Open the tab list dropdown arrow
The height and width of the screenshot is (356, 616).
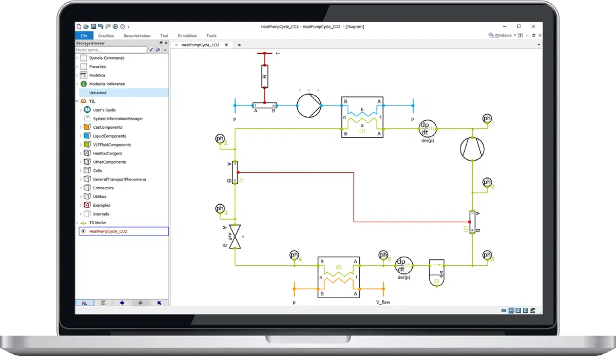[x=538, y=45]
